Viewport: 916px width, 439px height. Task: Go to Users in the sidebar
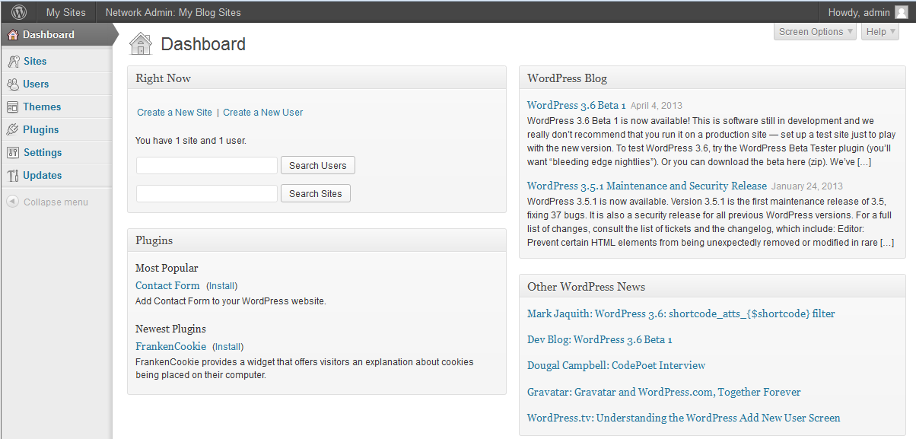coord(36,84)
